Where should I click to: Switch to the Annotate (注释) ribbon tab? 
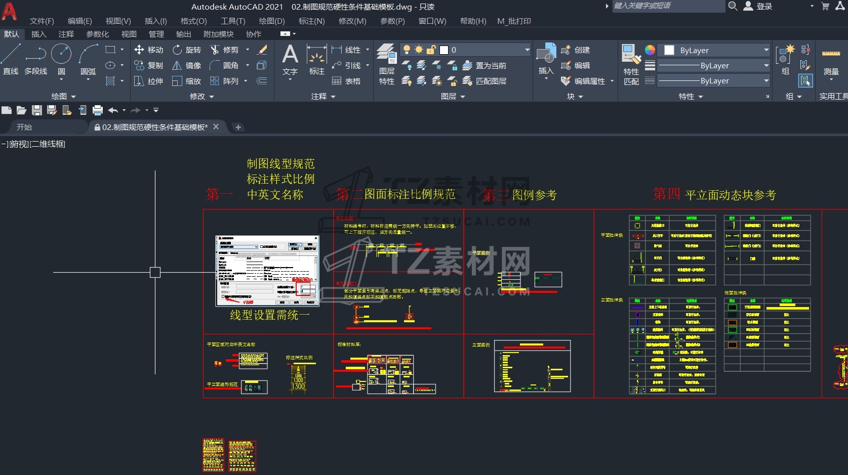click(66, 34)
